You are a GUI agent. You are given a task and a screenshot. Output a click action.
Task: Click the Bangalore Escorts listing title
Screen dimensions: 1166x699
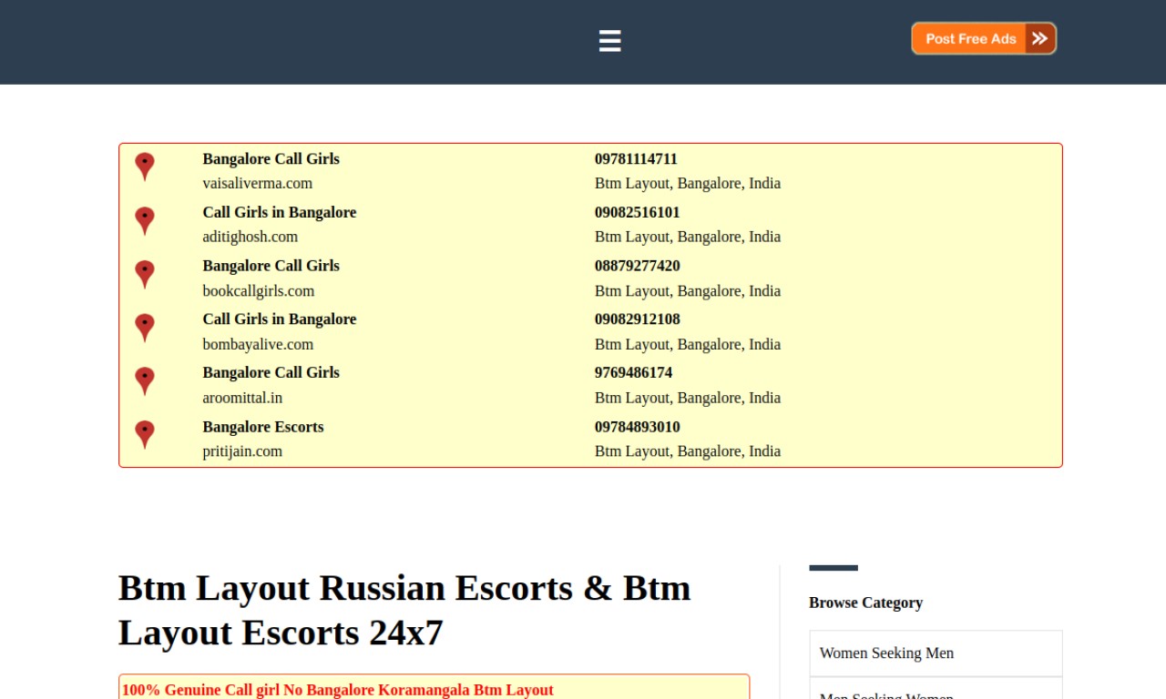(x=263, y=427)
